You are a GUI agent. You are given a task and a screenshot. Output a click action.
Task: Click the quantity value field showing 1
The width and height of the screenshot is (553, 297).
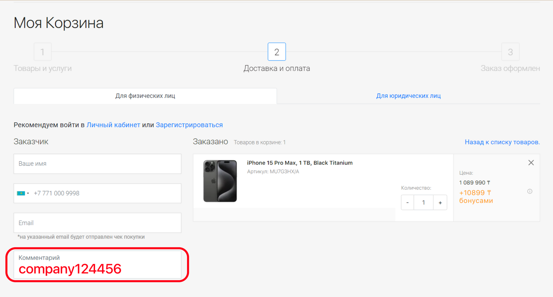[x=424, y=203]
